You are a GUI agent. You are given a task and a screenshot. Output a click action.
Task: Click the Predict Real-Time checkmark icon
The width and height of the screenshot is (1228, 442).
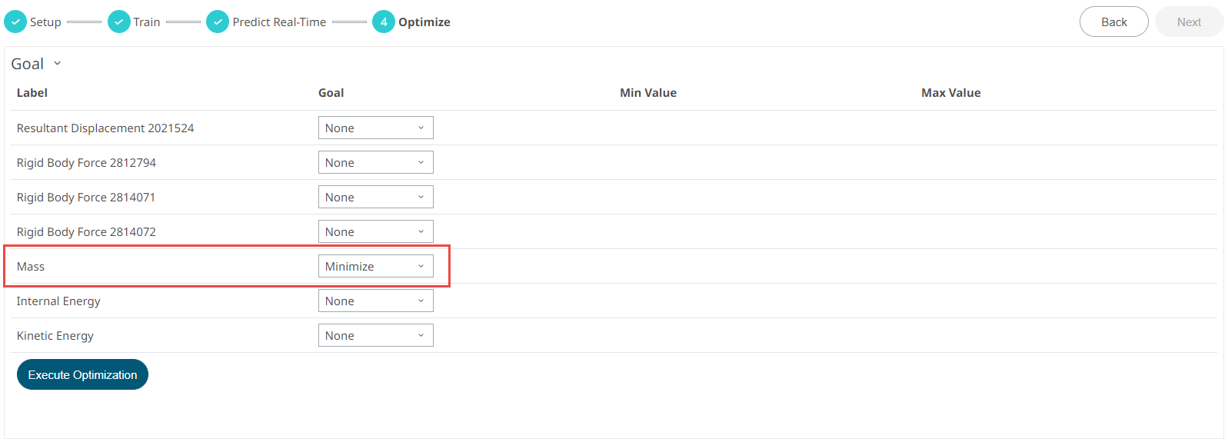(x=218, y=22)
